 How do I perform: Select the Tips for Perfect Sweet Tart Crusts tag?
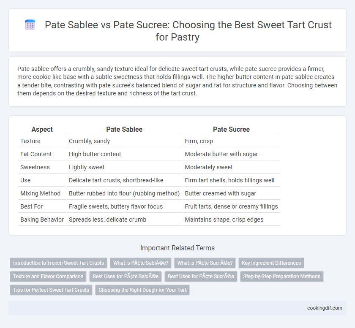pos(51,290)
